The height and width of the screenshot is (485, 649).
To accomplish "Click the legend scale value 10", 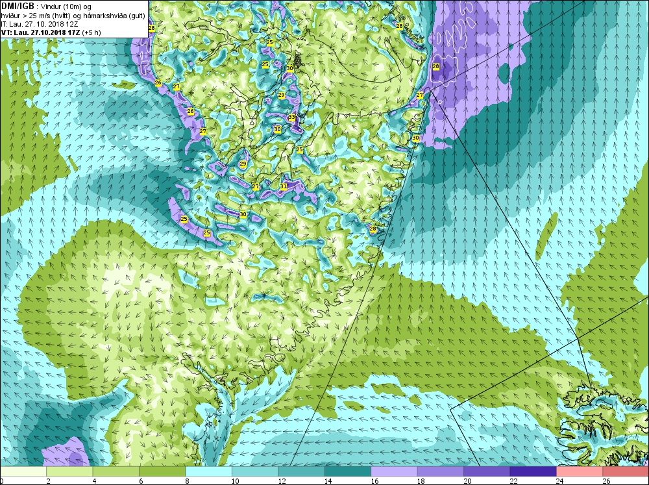I will coord(235,481).
